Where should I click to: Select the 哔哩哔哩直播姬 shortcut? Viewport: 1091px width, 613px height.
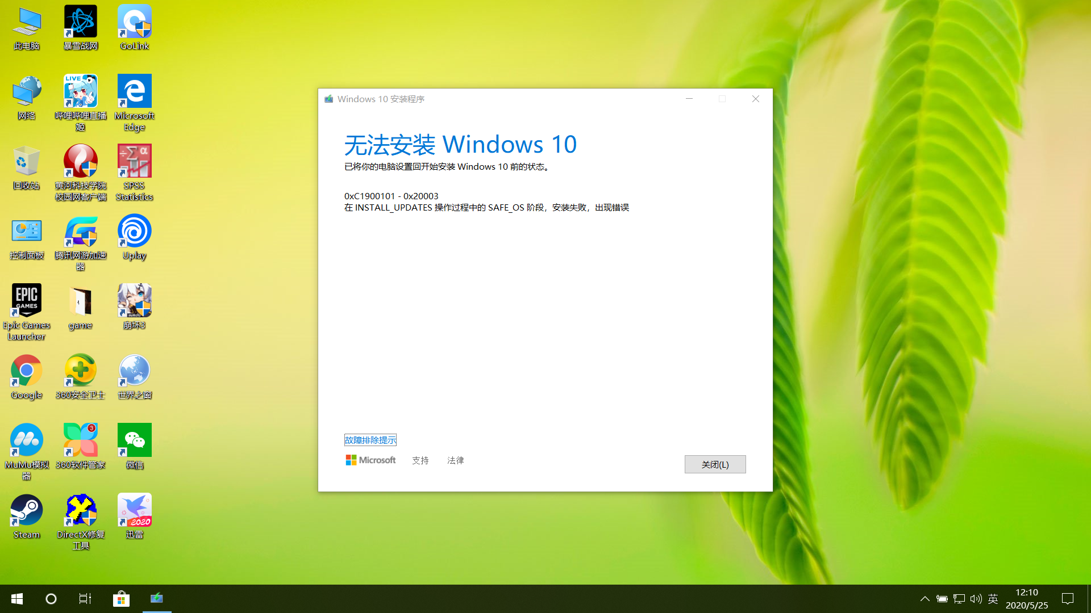coord(80,103)
